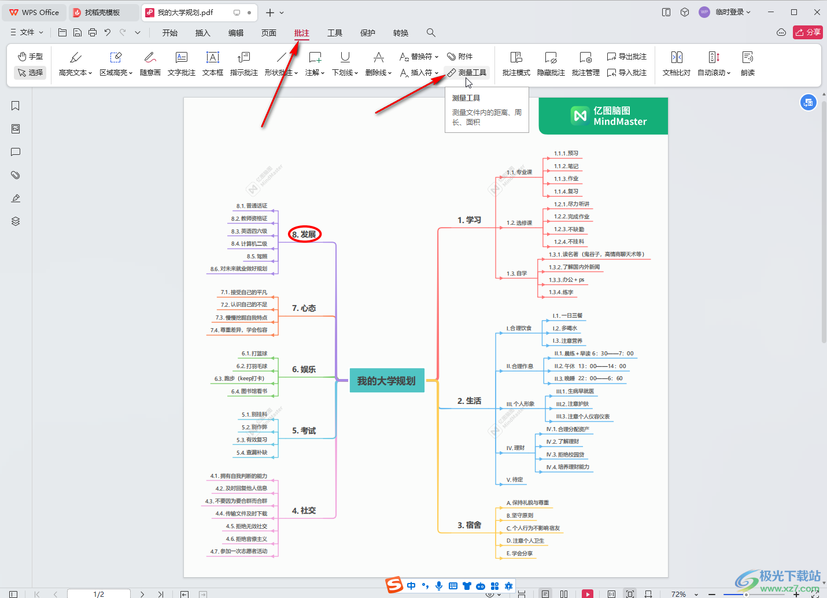
Task: Open the Measure tool
Action: coord(467,72)
